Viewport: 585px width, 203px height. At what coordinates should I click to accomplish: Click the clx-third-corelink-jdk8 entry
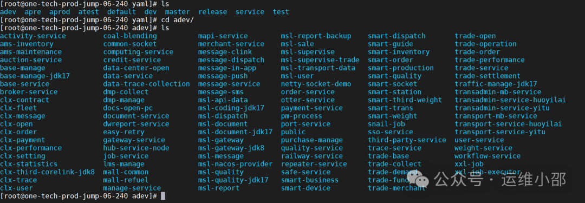coord(47,172)
